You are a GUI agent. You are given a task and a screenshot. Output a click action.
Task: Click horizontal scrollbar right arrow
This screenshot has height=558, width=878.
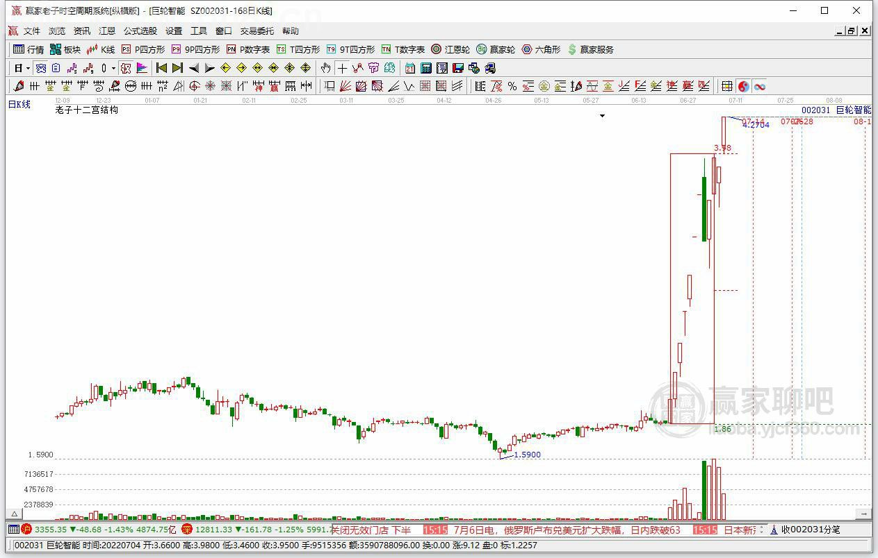tap(863, 514)
